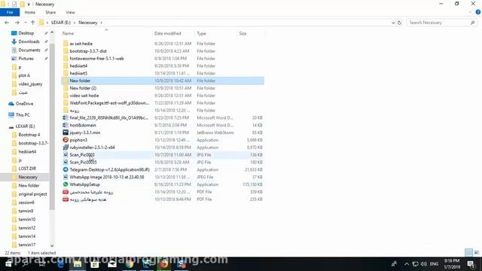Viewport: 482px width, 271px height.
Task: Click the Scan_Pic0035 image file icon
Action: [x=66, y=162]
